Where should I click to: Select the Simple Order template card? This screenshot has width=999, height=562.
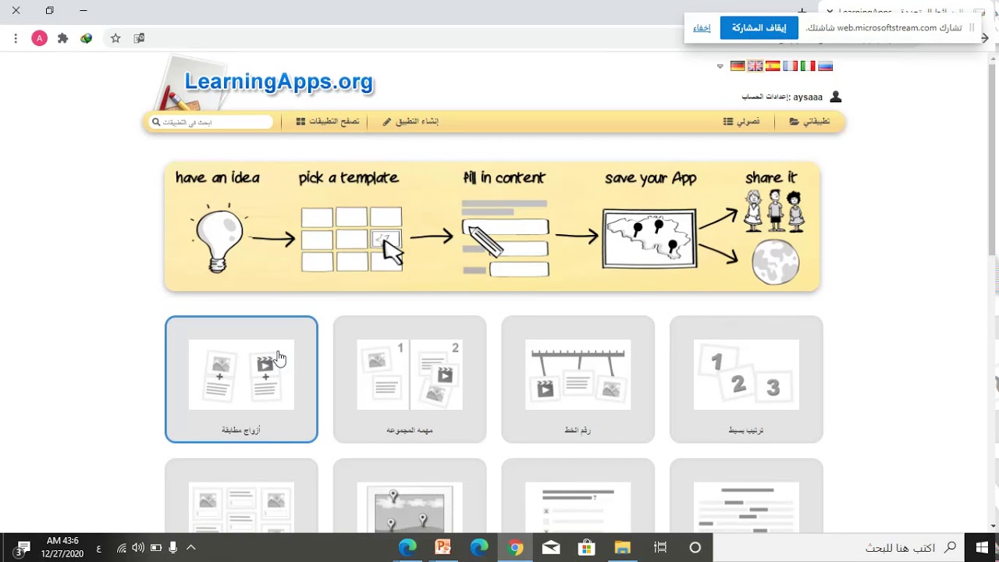coord(746,379)
